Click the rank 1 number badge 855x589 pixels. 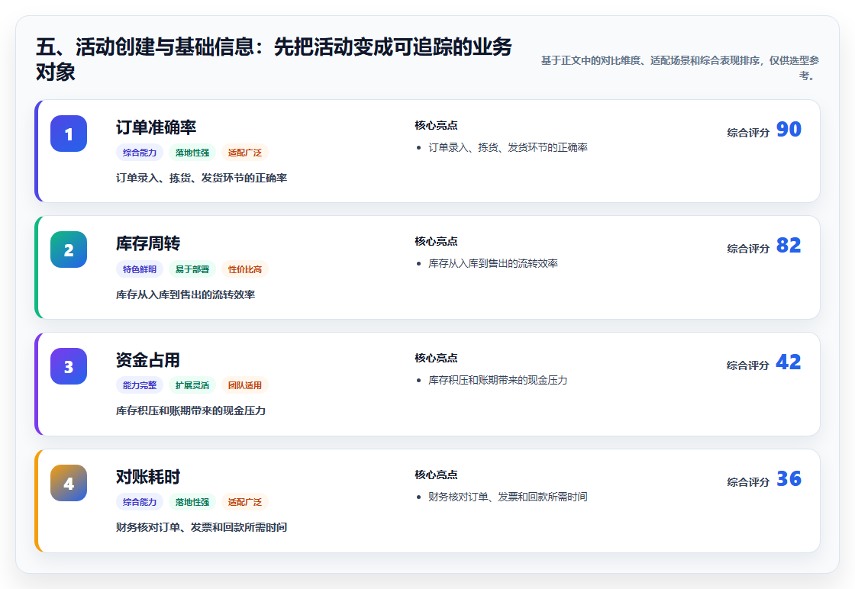(x=69, y=134)
